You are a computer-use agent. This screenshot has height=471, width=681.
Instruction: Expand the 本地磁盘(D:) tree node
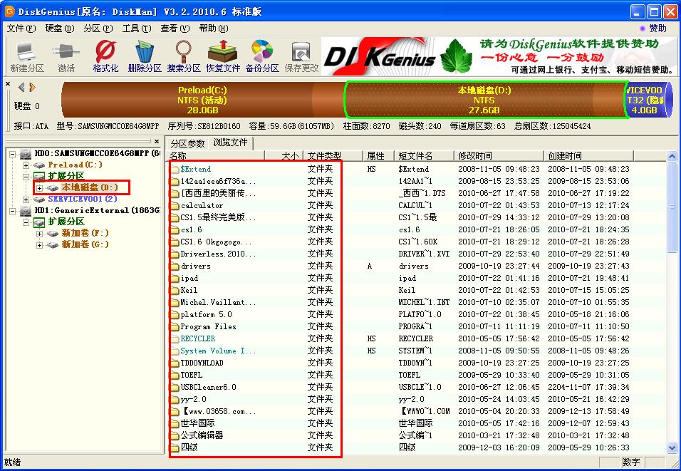[39, 187]
